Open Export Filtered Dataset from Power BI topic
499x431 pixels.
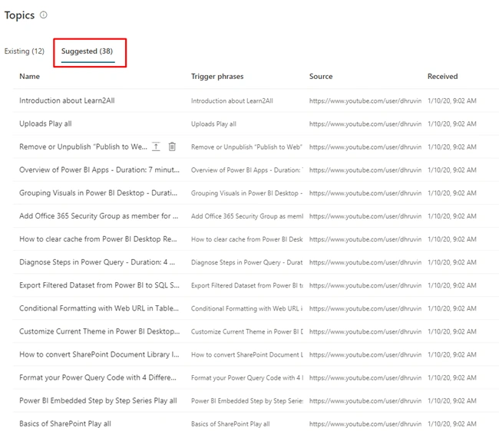pyautogui.click(x=99, y=285)
